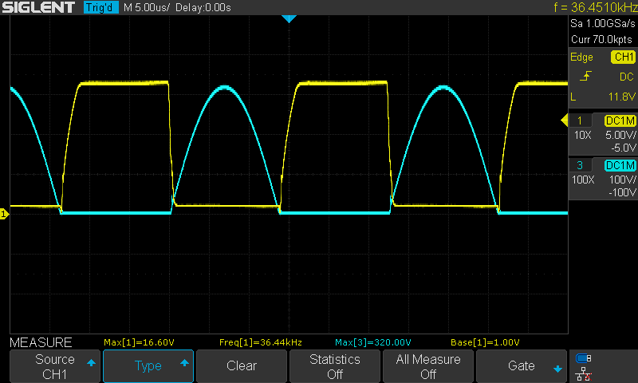Select the channel 1 number box
Viewport: 638px width, 383px height.
click(x=580, y=120)
